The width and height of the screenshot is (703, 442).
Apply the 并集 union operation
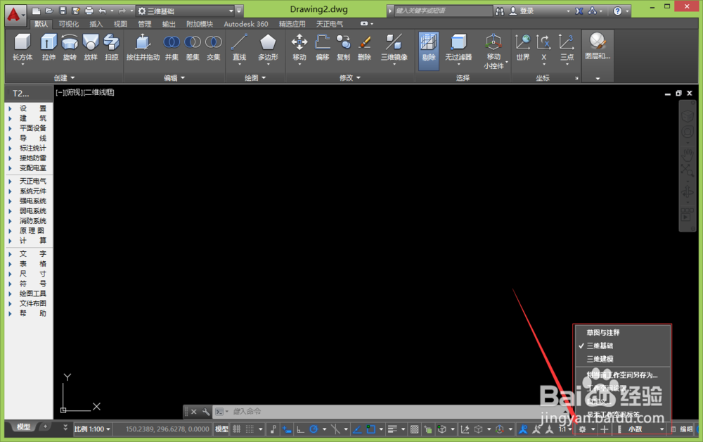(x=172, y=48)
